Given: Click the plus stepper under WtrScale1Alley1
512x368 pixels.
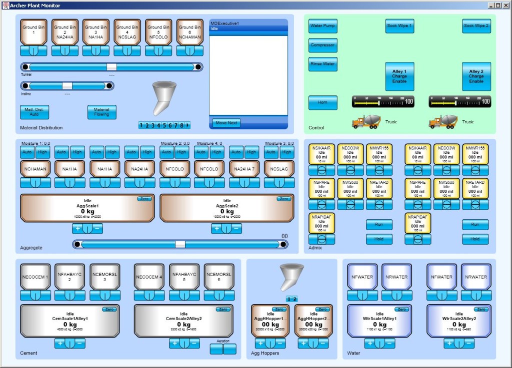Looking at the screenshot, I should (369, 344).
